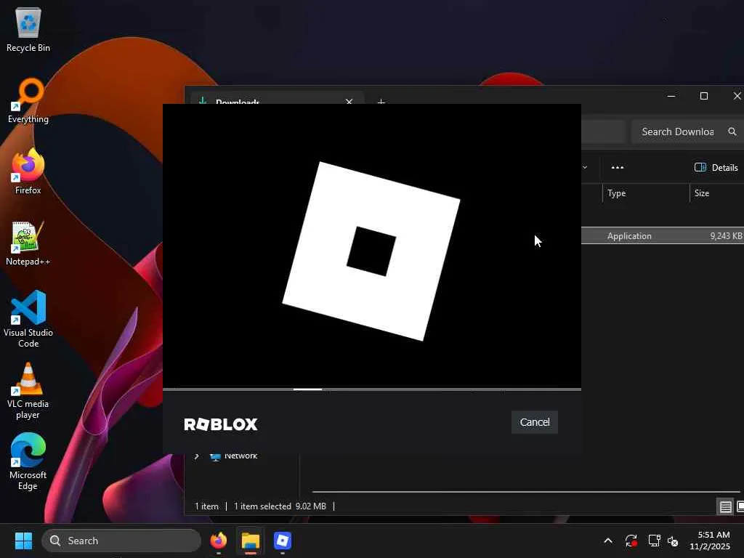The height and width of the screenshot is (558, 744).
Task: Switch Explorer to details list view
Action: [725, 506]
